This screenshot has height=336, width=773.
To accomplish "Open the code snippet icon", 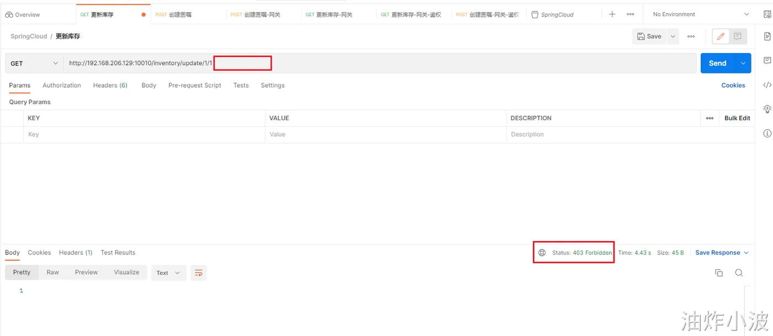I will pyautogui.click(x=767, y=85).
